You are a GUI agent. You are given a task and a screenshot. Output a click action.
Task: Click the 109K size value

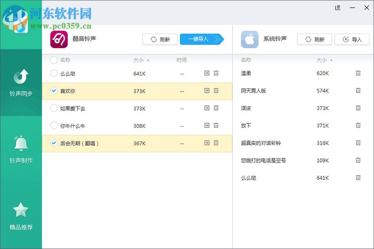[x=323, y=160]
